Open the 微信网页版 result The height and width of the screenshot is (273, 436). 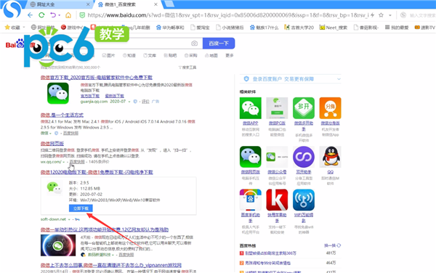52,144
